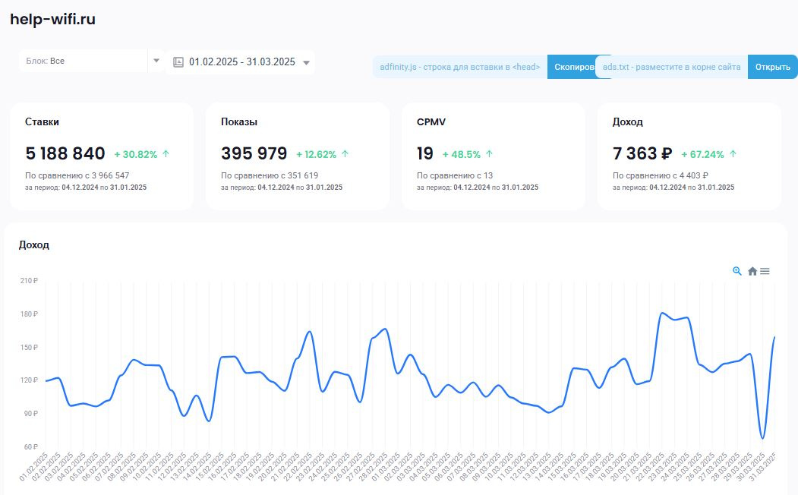Click the Показы card heading
This screenshot has width=798, height=495.
coord(238,122)
